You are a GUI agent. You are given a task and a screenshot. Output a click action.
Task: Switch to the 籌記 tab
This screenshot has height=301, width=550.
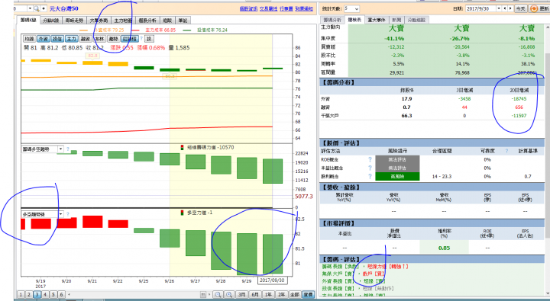[x=183, y=21]
